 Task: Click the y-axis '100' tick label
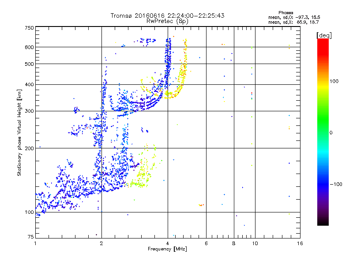(29, 212)
